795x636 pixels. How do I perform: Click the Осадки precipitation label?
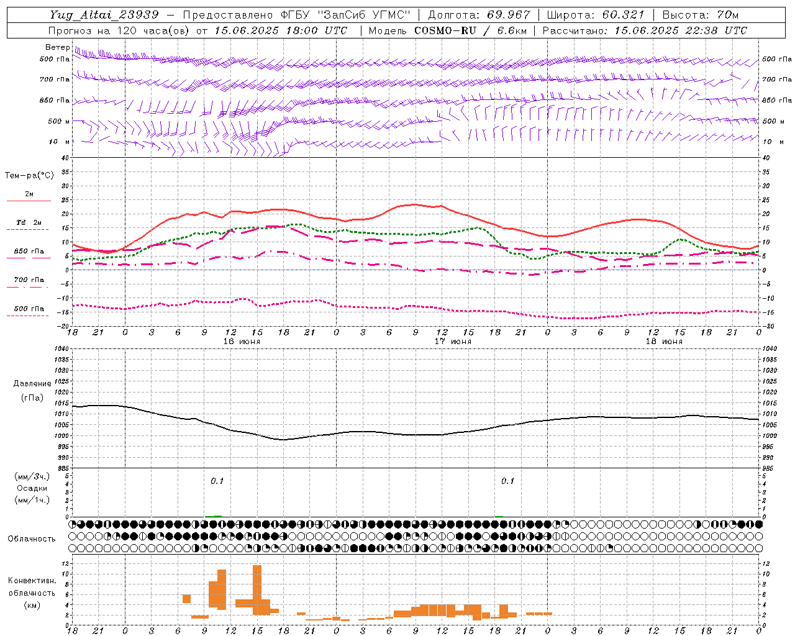point(32,488)
